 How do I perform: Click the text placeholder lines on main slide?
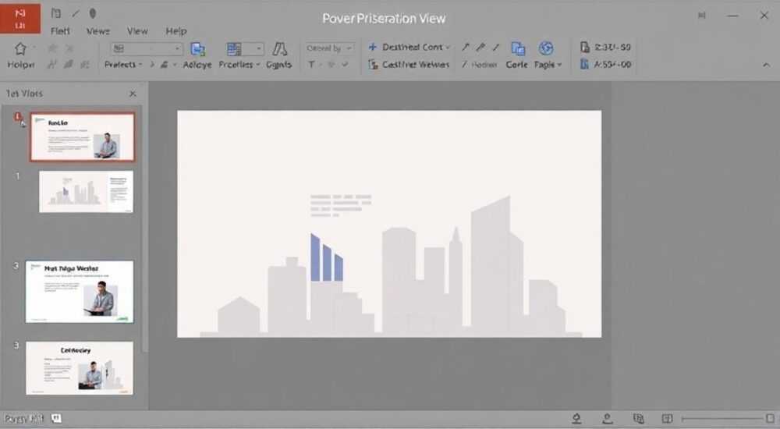(341, 206)
